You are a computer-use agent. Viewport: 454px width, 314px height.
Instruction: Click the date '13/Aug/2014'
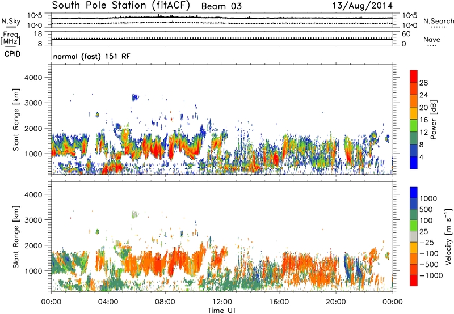coord(362,6)
